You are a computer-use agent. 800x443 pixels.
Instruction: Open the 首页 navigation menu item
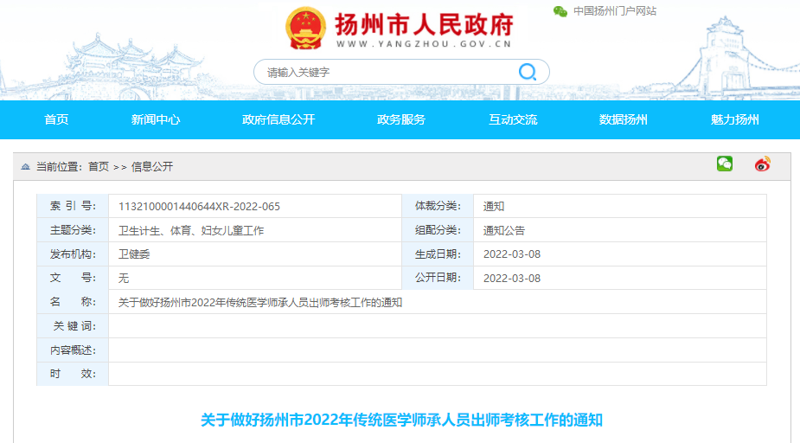57,120
